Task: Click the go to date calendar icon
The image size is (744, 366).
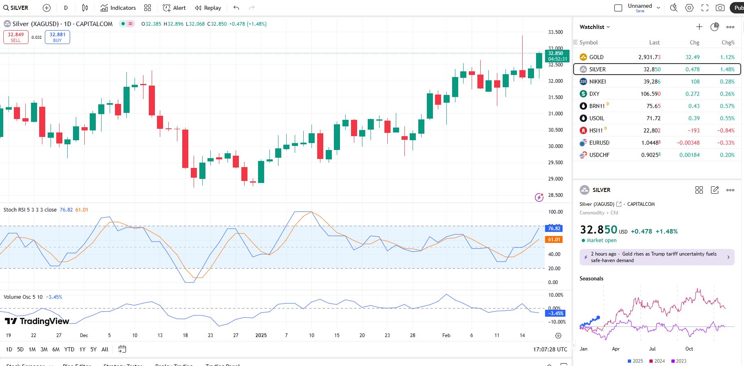Action: tap(122, 349)
